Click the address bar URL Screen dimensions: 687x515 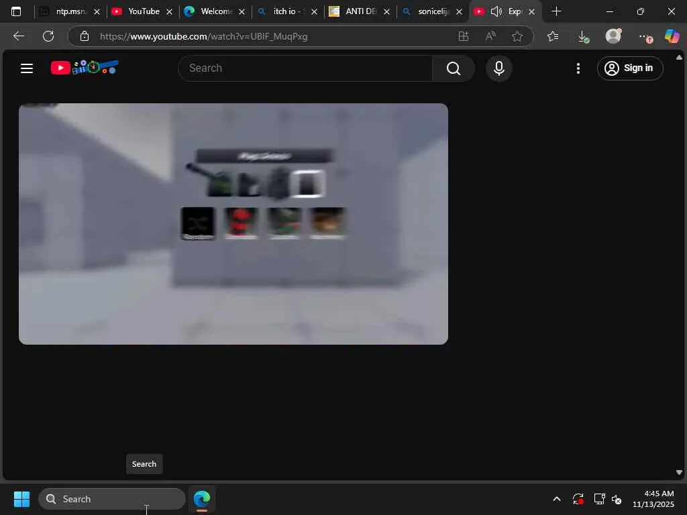click(x=203, y=36)
